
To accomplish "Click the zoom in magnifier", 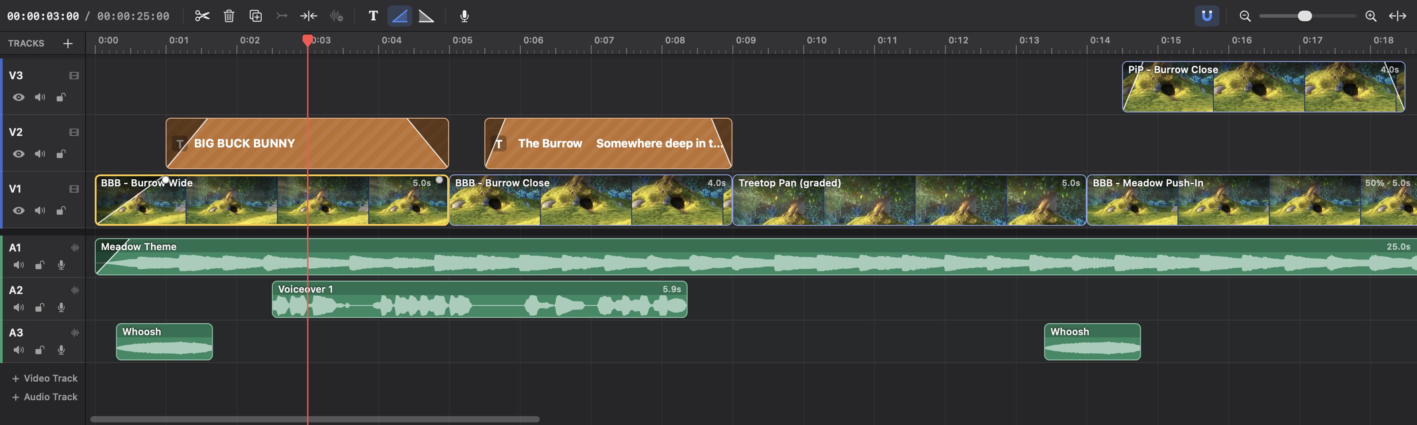I will click(1371, 16).
